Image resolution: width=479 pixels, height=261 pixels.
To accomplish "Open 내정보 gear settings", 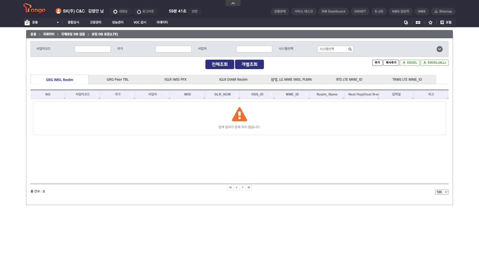I will [x=120, y=12].
